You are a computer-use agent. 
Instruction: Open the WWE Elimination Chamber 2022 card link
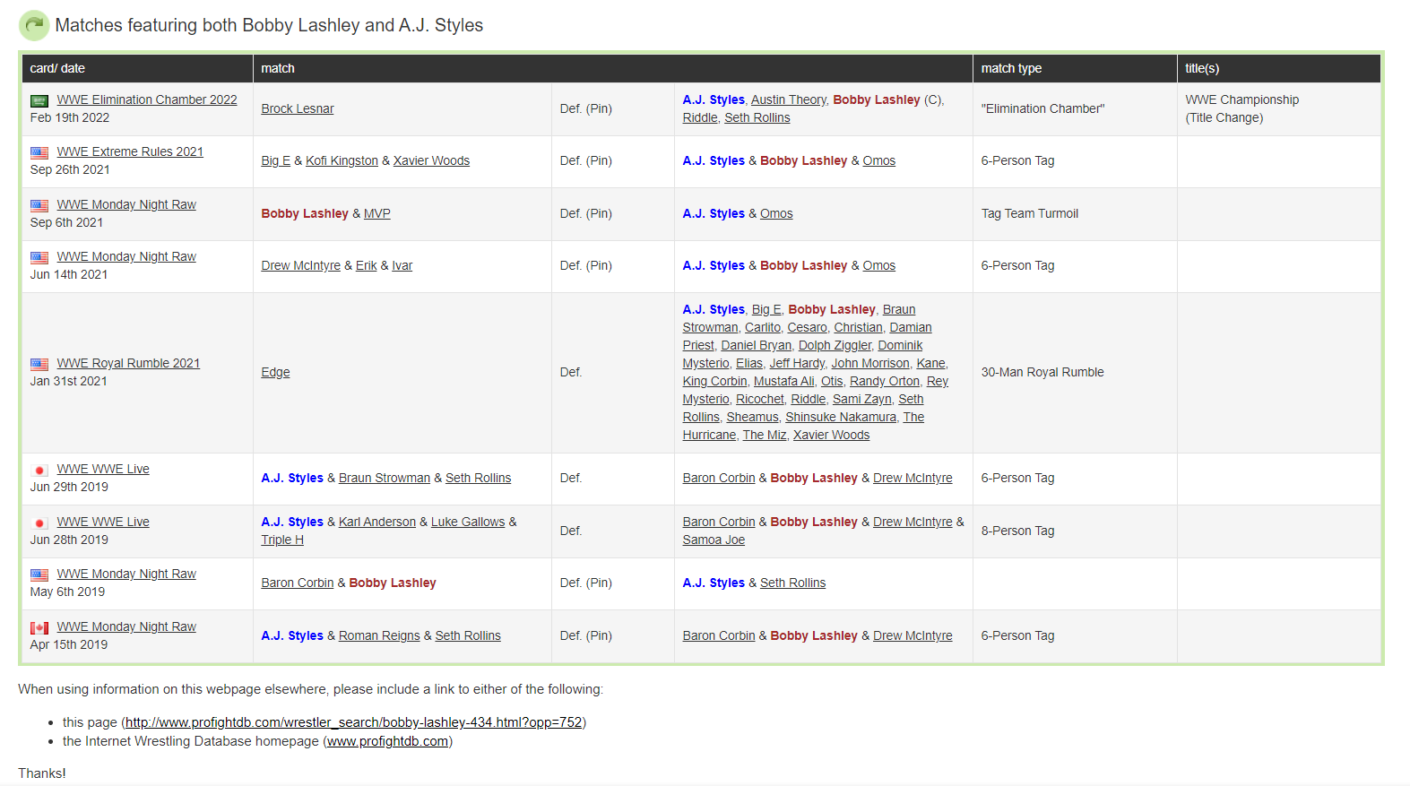[147, 99]
